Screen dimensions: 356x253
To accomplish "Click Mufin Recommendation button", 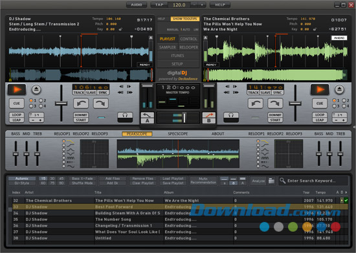I will tap(203, 181).
